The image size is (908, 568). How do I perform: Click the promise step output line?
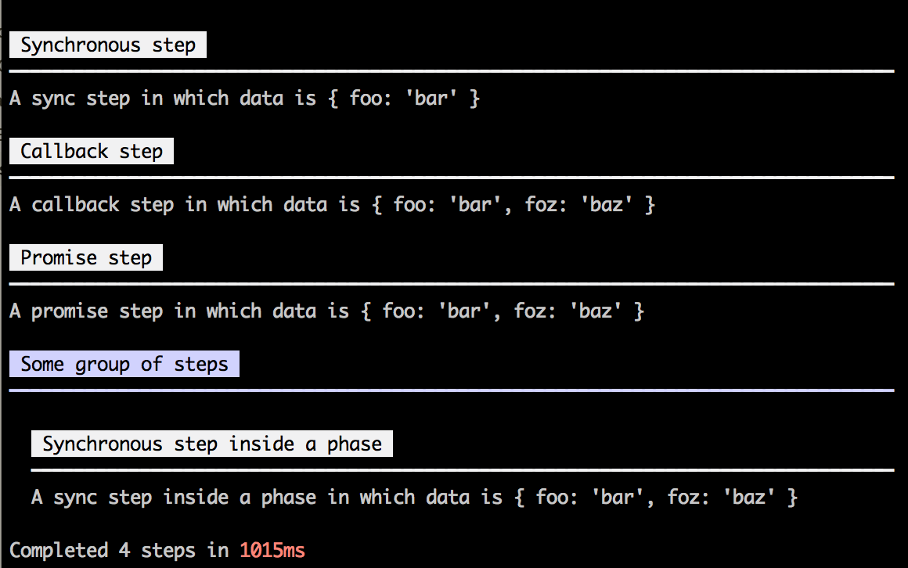pyautogui.click(x=326, y=311)
